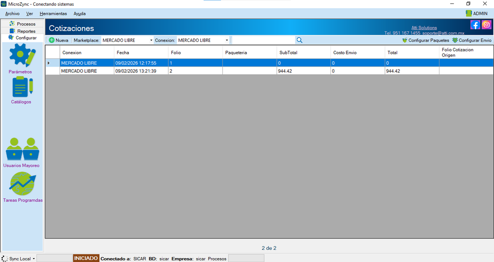This screenshot has height=262, width=494.
Task: Open the Facebook icon
Action: [475, 25]
